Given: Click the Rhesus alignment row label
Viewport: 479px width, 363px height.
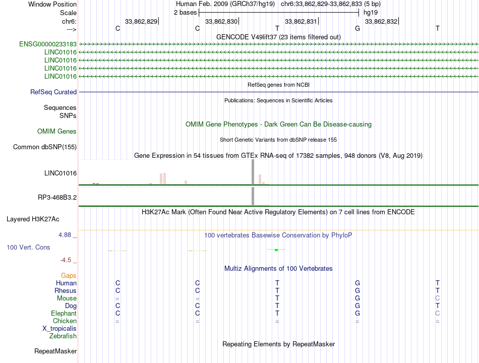Looking at the screenshot, I should (x=66, y=290).
